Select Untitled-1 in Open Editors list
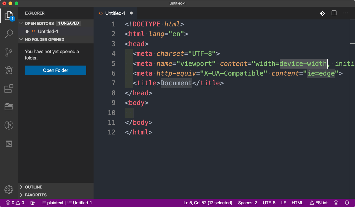The width and height of the screenshot is (355, 207). click(48, 31)
